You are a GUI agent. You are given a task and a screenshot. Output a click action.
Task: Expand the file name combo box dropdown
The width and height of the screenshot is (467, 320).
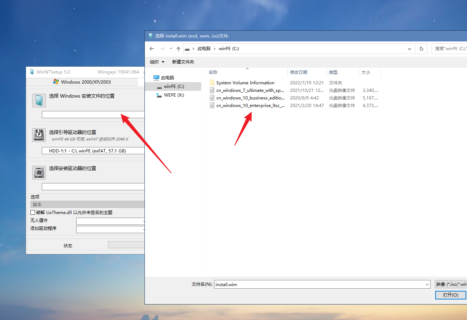(427, 285)
